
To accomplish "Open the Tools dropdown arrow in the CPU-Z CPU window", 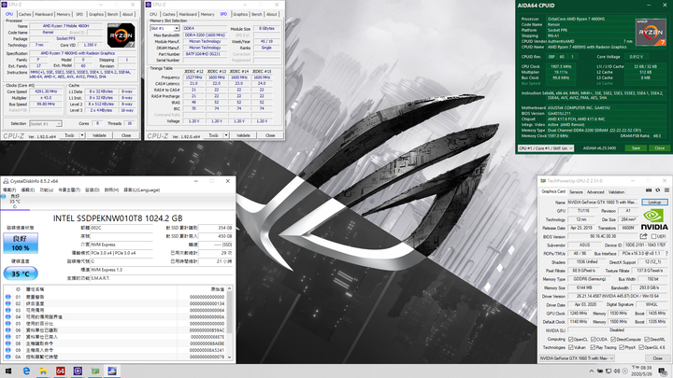I will pyautogui.click(x=82, y=135).
